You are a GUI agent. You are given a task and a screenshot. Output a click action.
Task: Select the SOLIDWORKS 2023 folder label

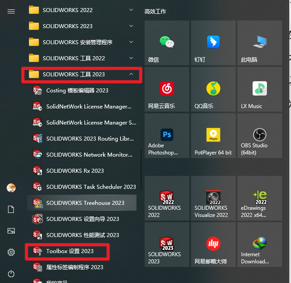click(x=67, y=26)
